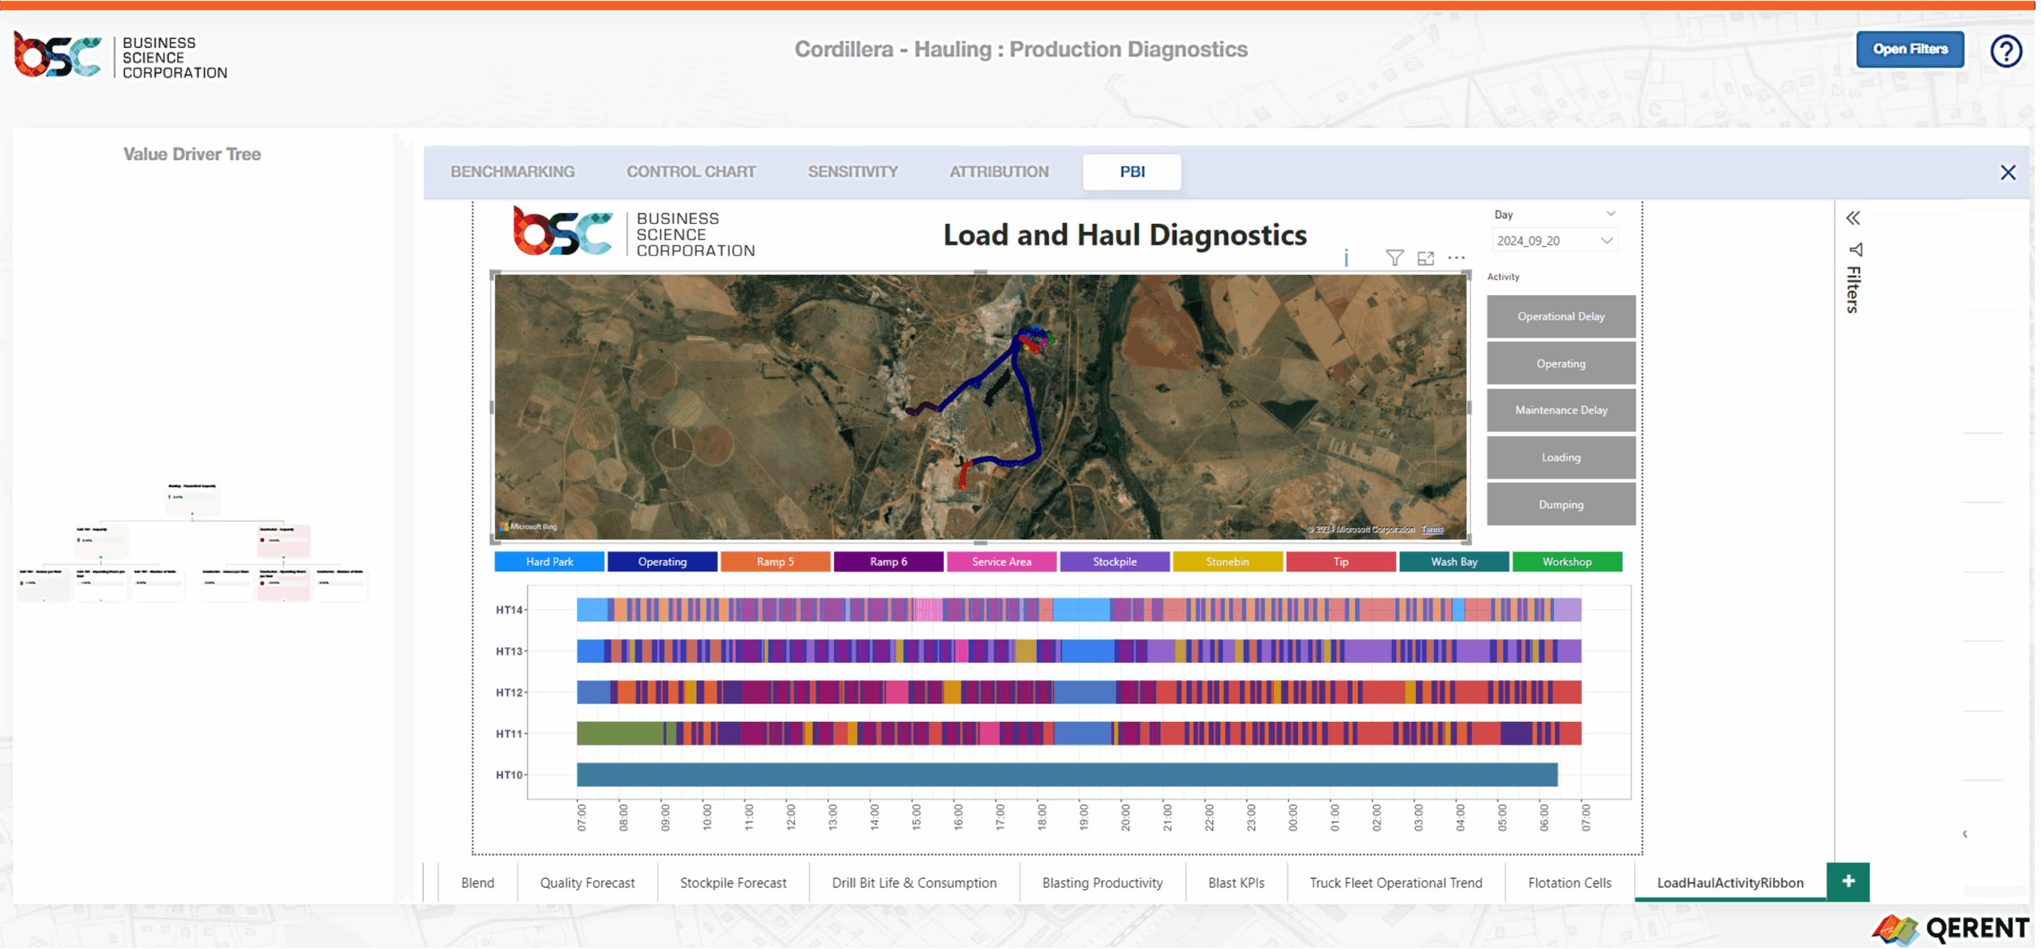Click the filter icon in the Filters pane
The height and width of the screenshot is (949, 2041).
[1855, 251]
